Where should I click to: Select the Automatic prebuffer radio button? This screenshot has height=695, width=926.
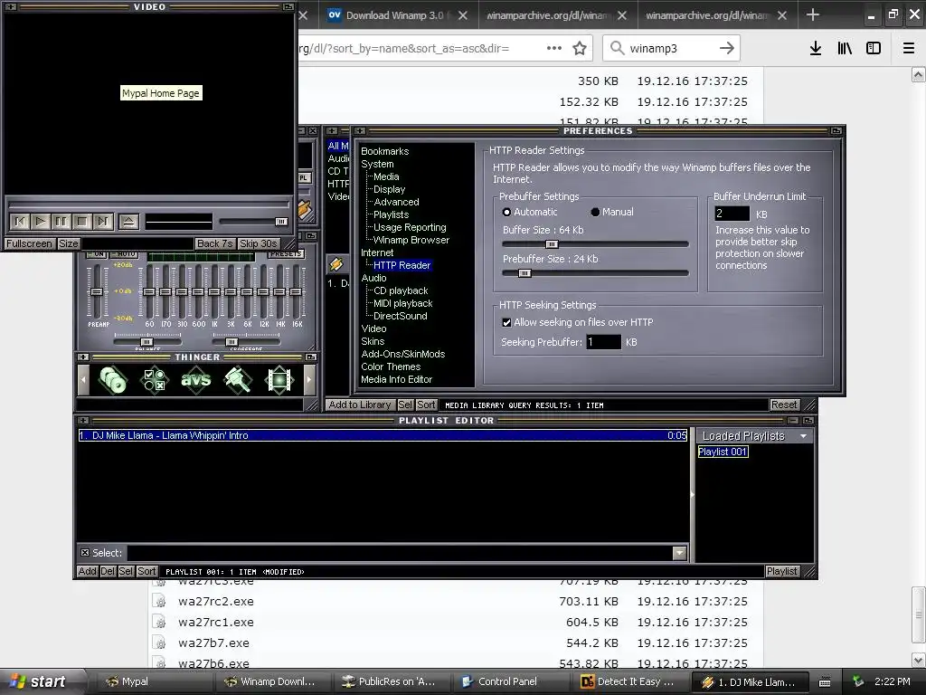pos(506,212)
